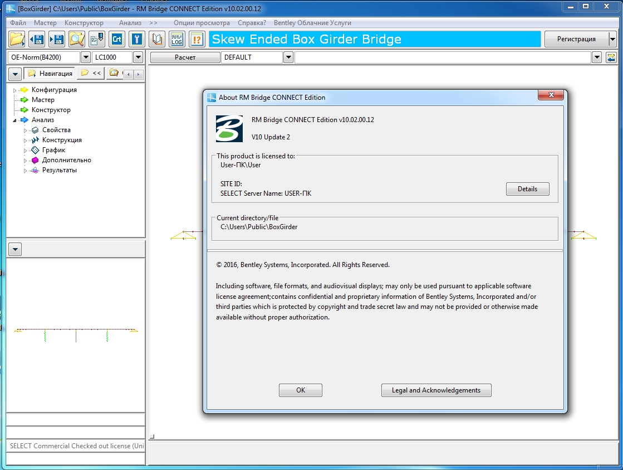Open the LC1000 dropdown arrow
623x470 pixels.
click(x=138, y=57)
